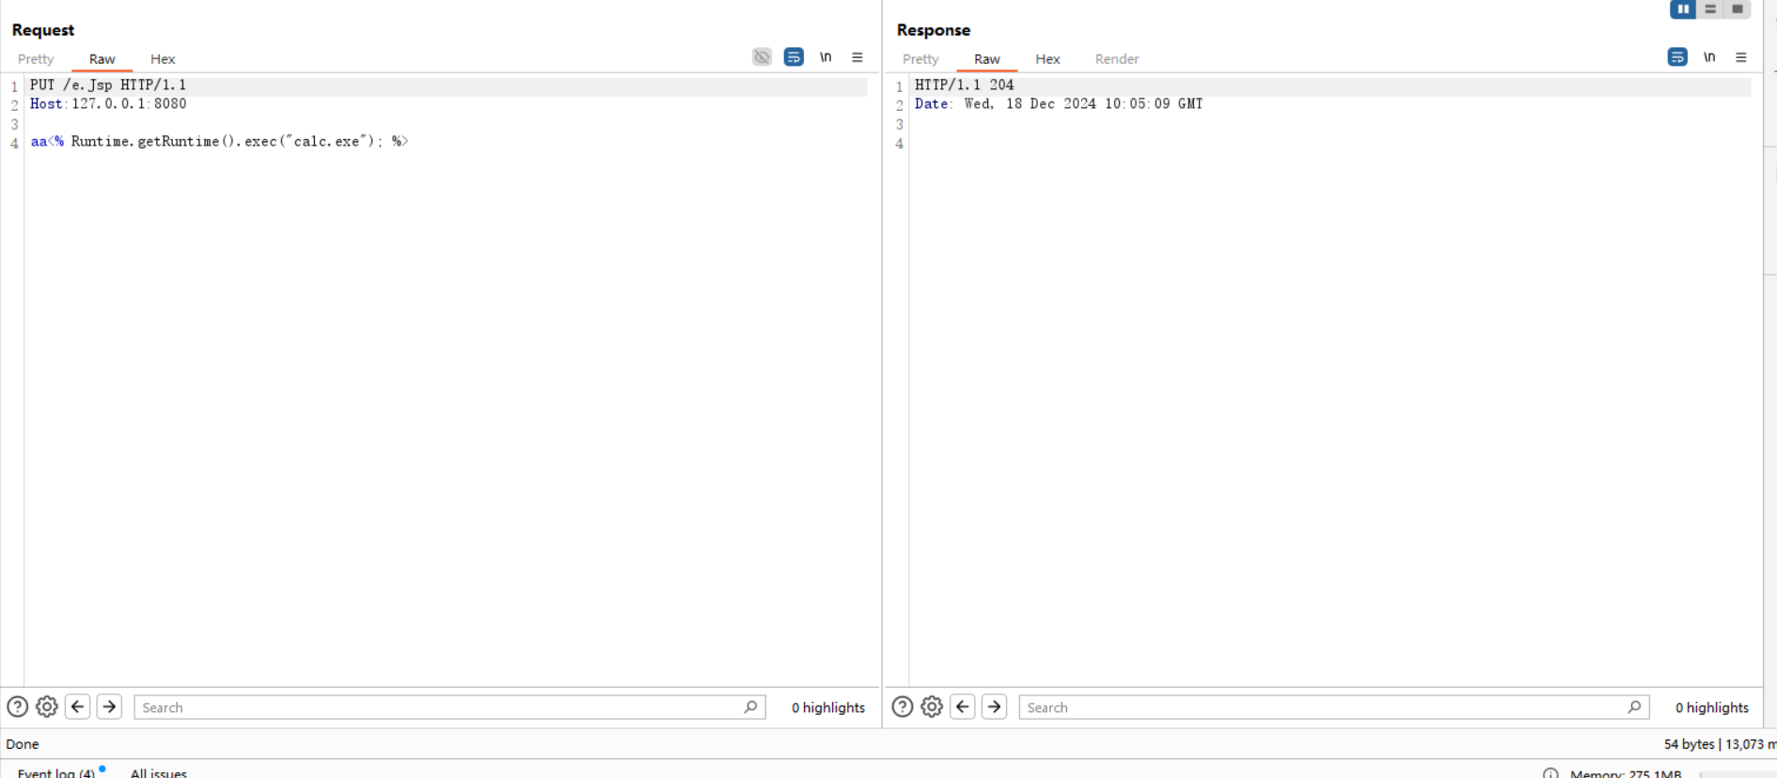Click the Runtime.getRuntime().exec payload line
The width and height of the screenshot is (1777, 778).
(219, 142)
